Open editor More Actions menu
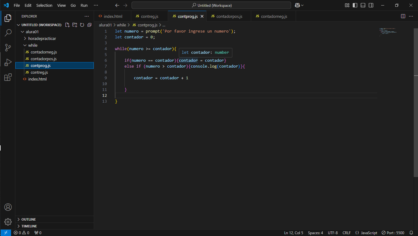 411,16
